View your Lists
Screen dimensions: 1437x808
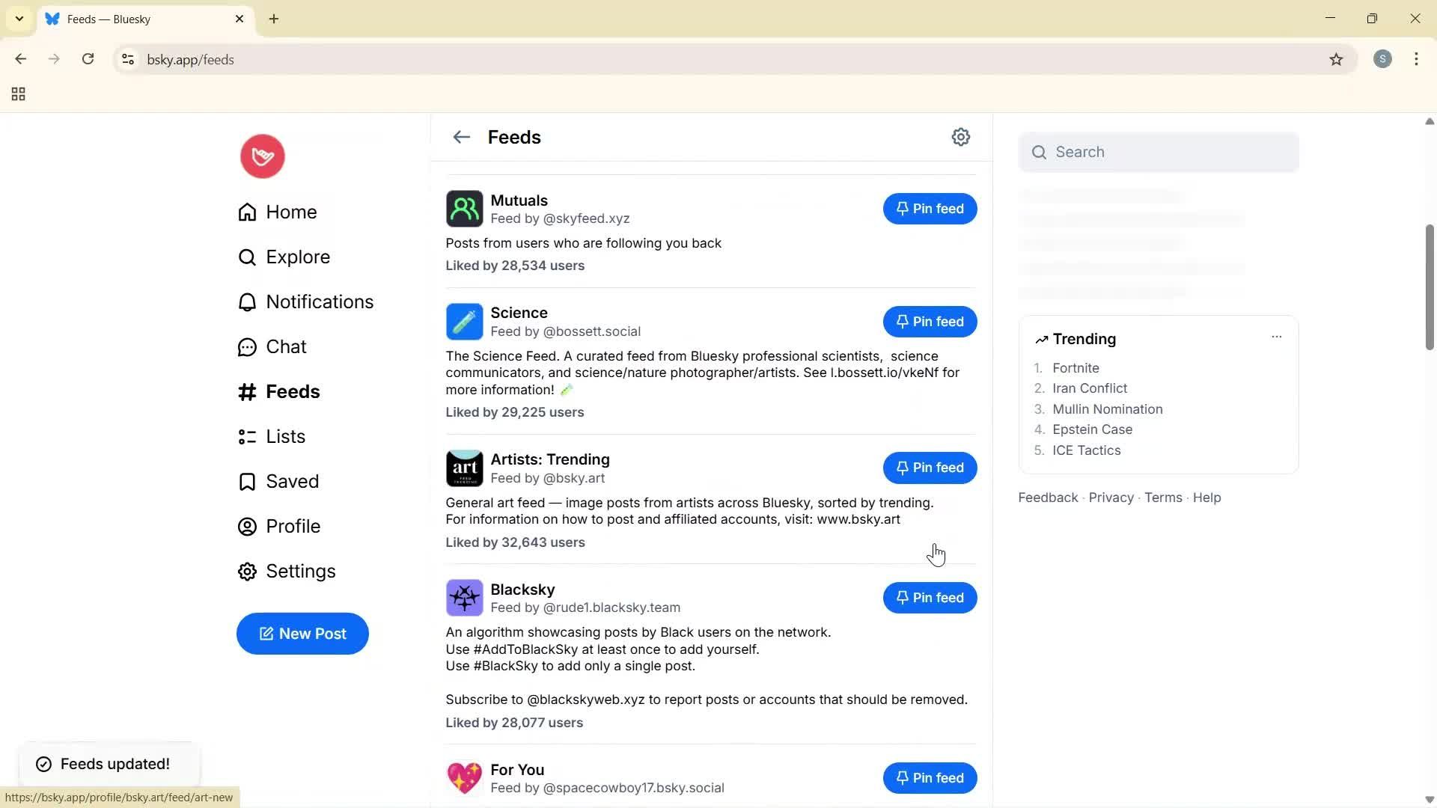pyautogui.click(x=284, y=436)
